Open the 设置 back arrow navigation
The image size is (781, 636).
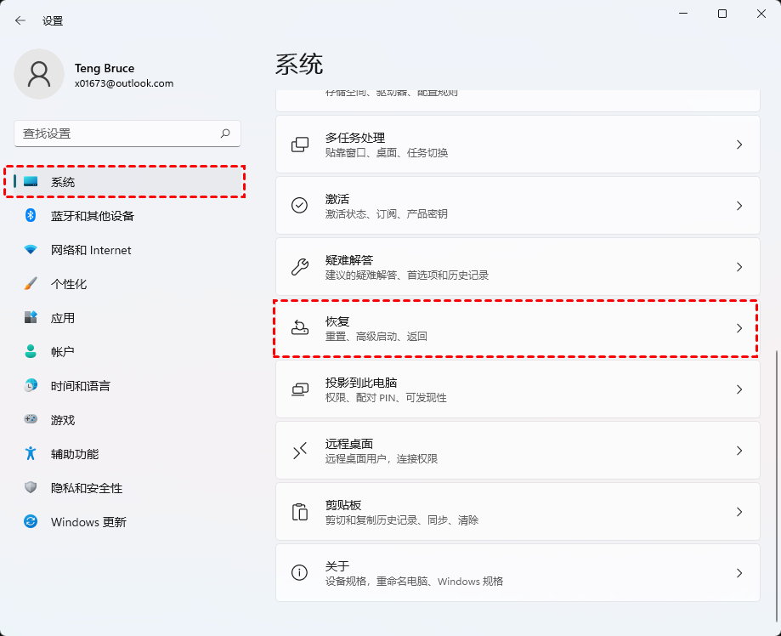(20, 20)
